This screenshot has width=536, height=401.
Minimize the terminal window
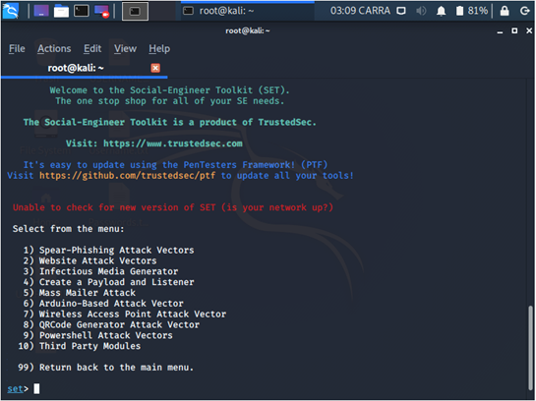point(500,31)
